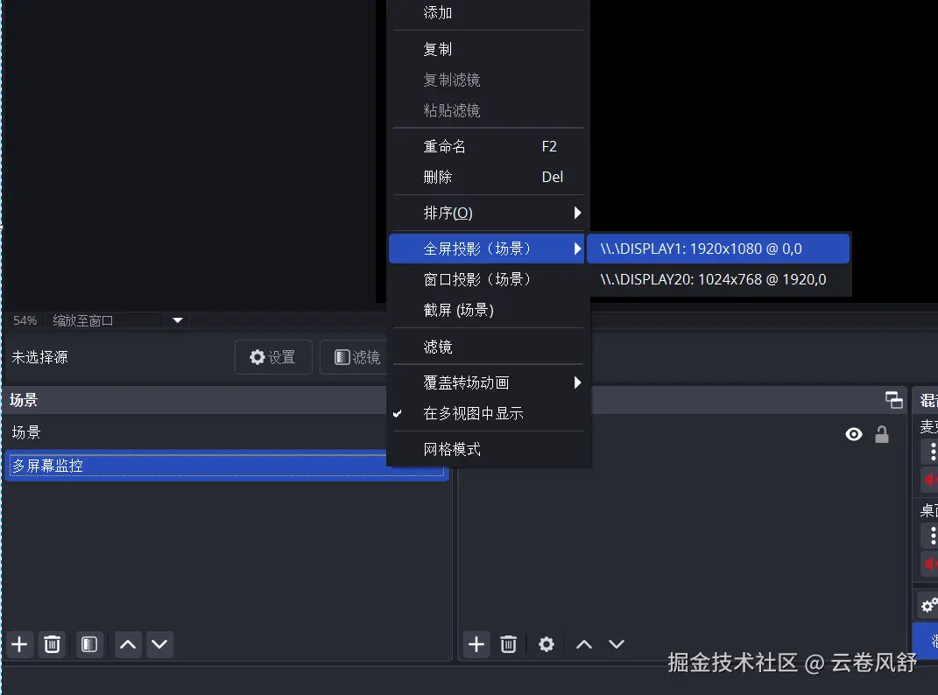Open source properties gear icon

[547, 644]
